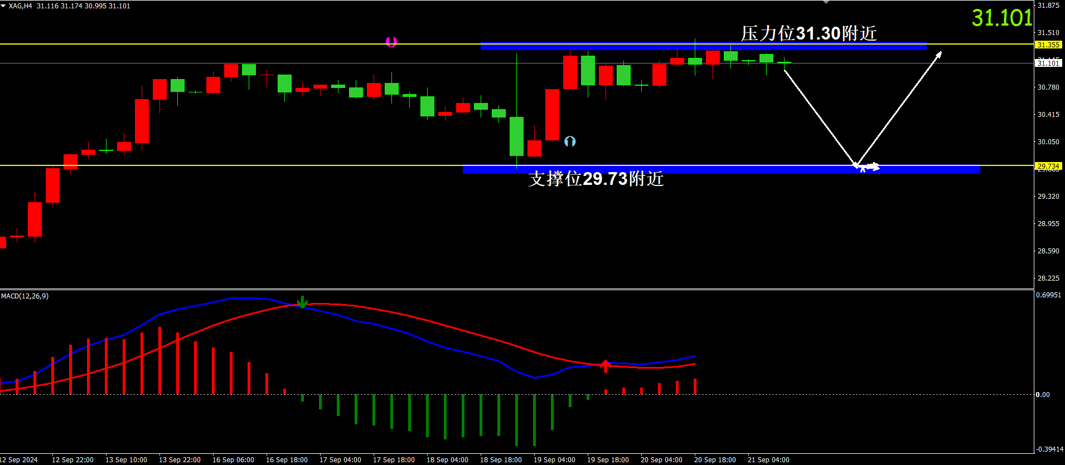Click the magenta arrow marker above the candles
The width and height of the screenshot is (1065, 465).
[x=391, y=42]
